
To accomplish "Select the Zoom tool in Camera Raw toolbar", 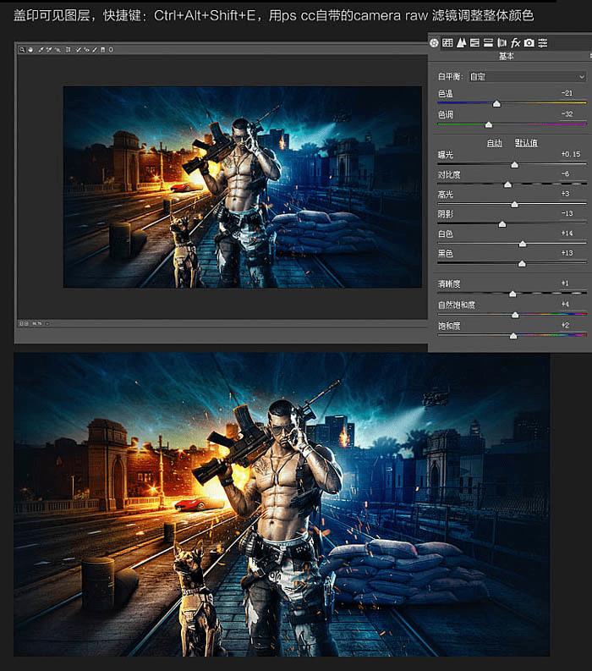I will pos(22,50).
